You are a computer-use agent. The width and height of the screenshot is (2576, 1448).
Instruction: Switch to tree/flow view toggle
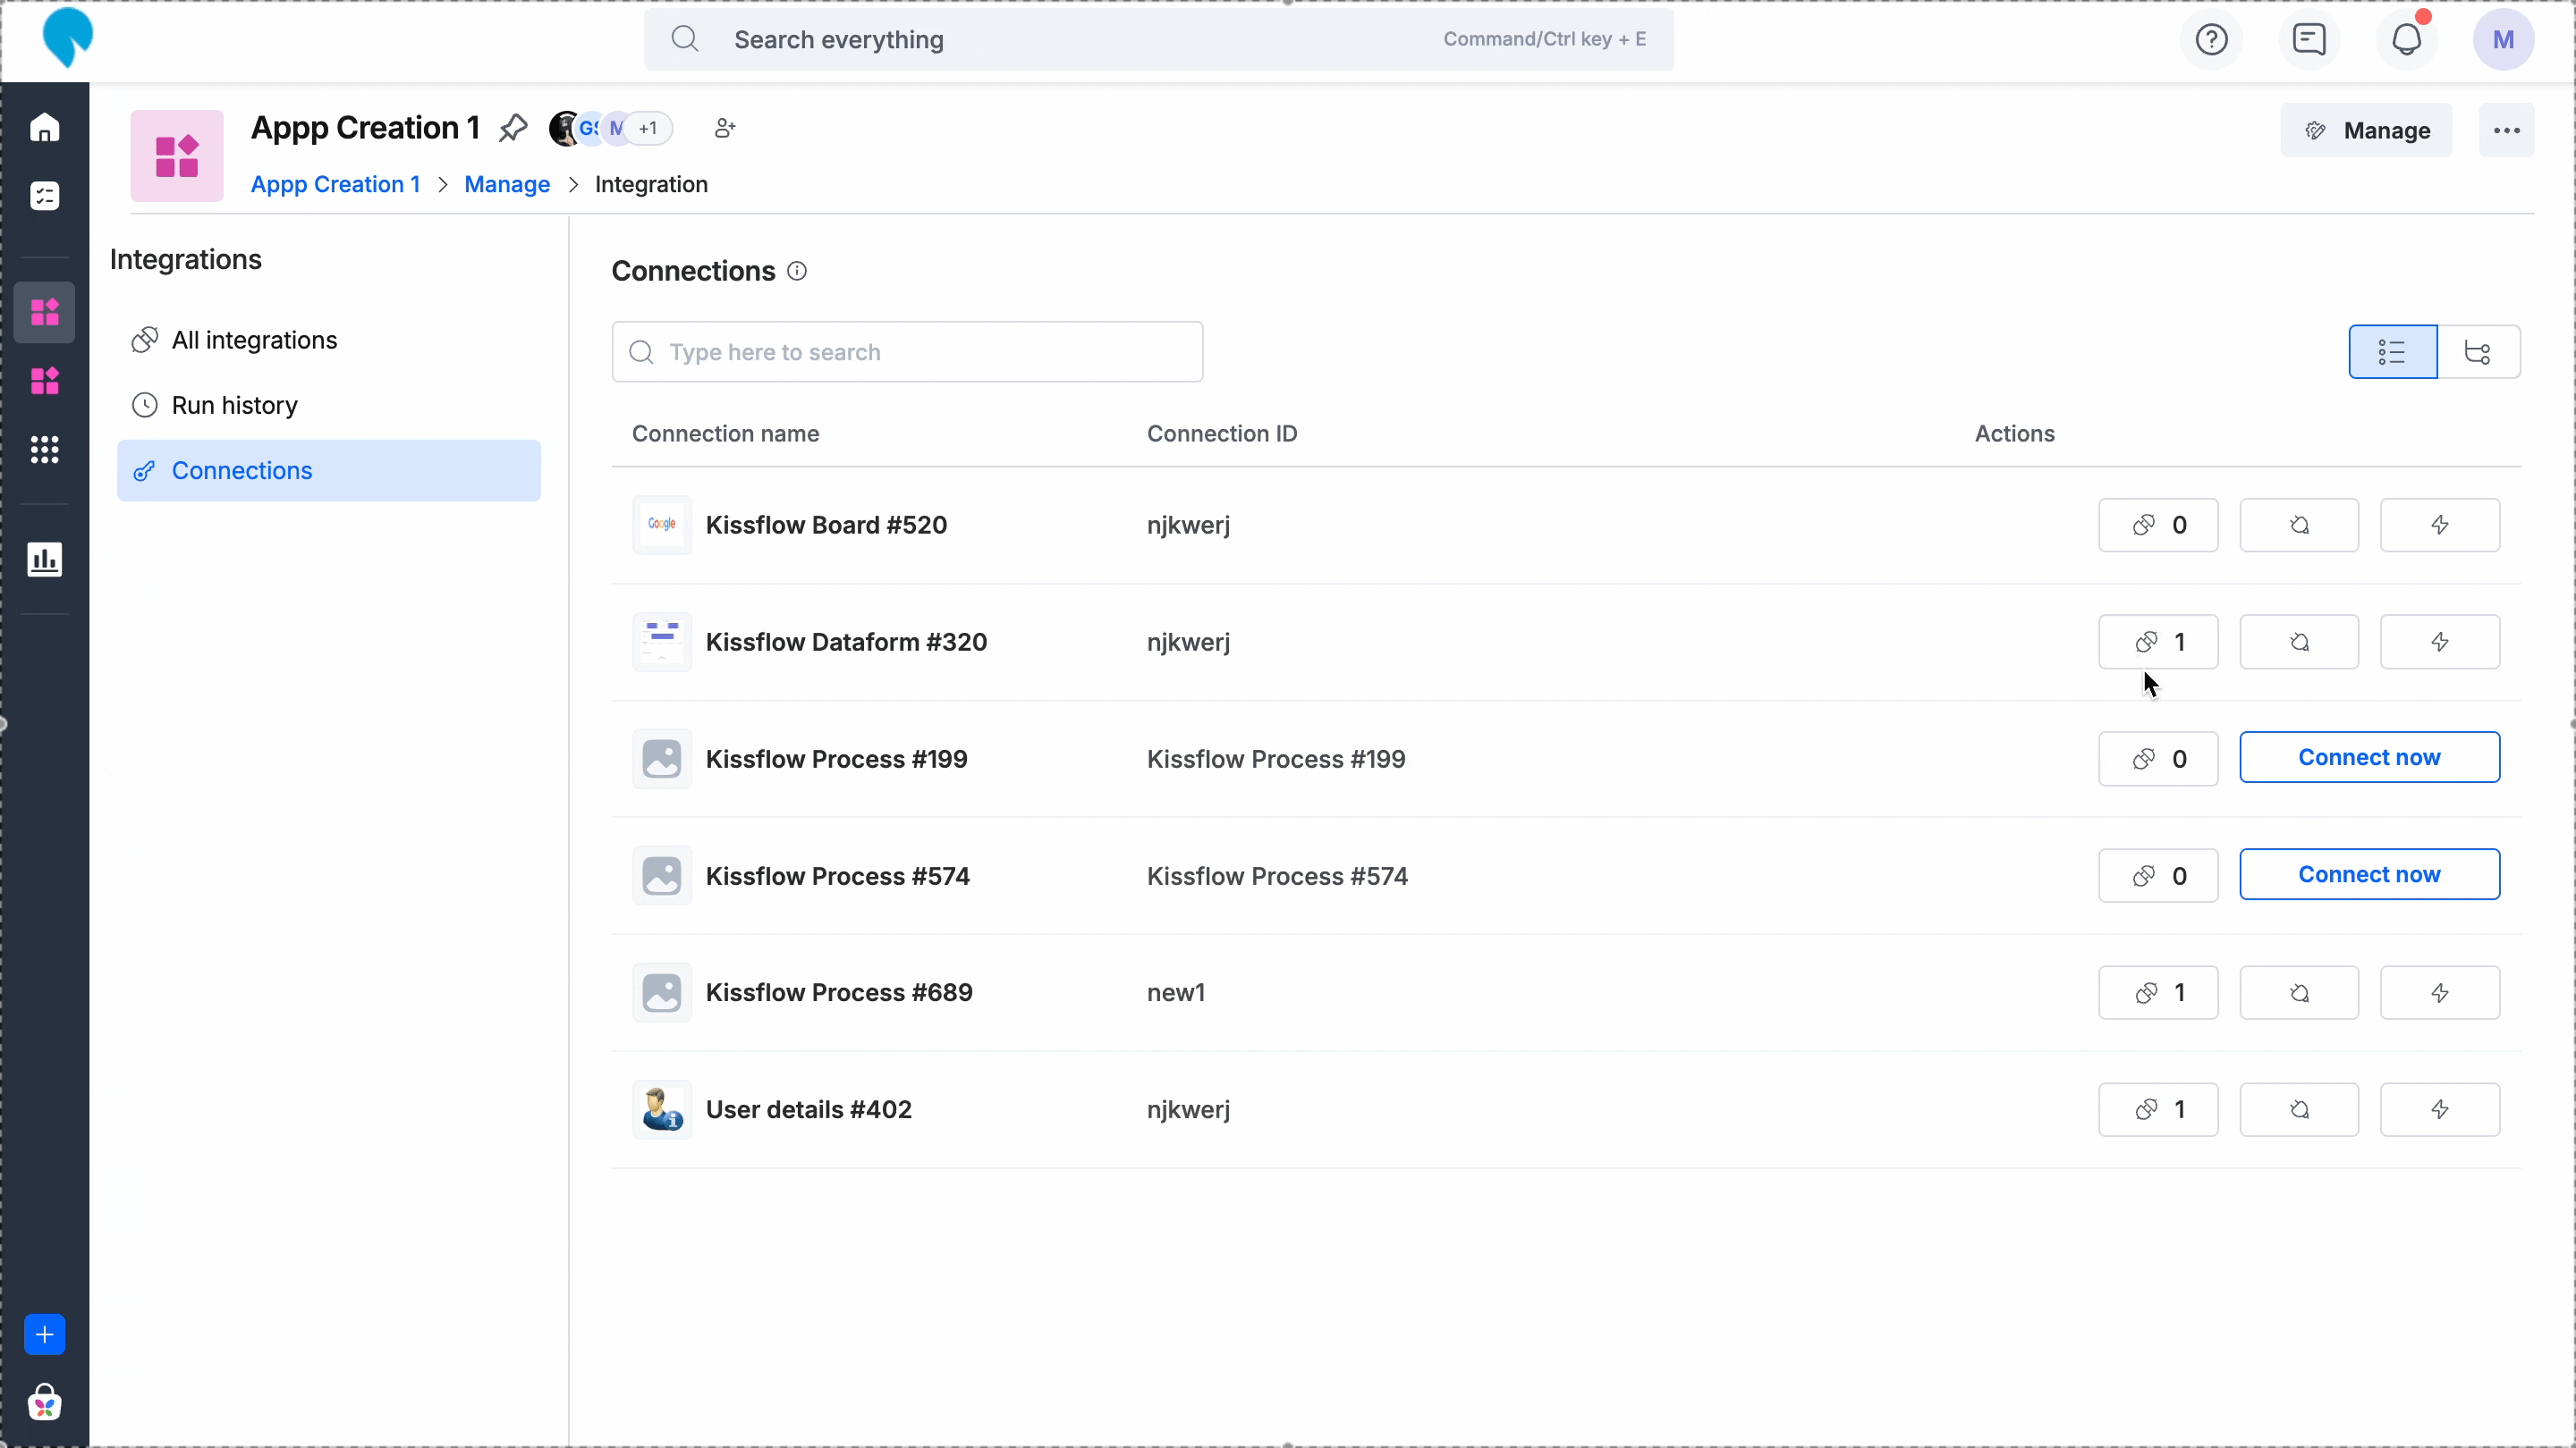(x=2478, y=352)
